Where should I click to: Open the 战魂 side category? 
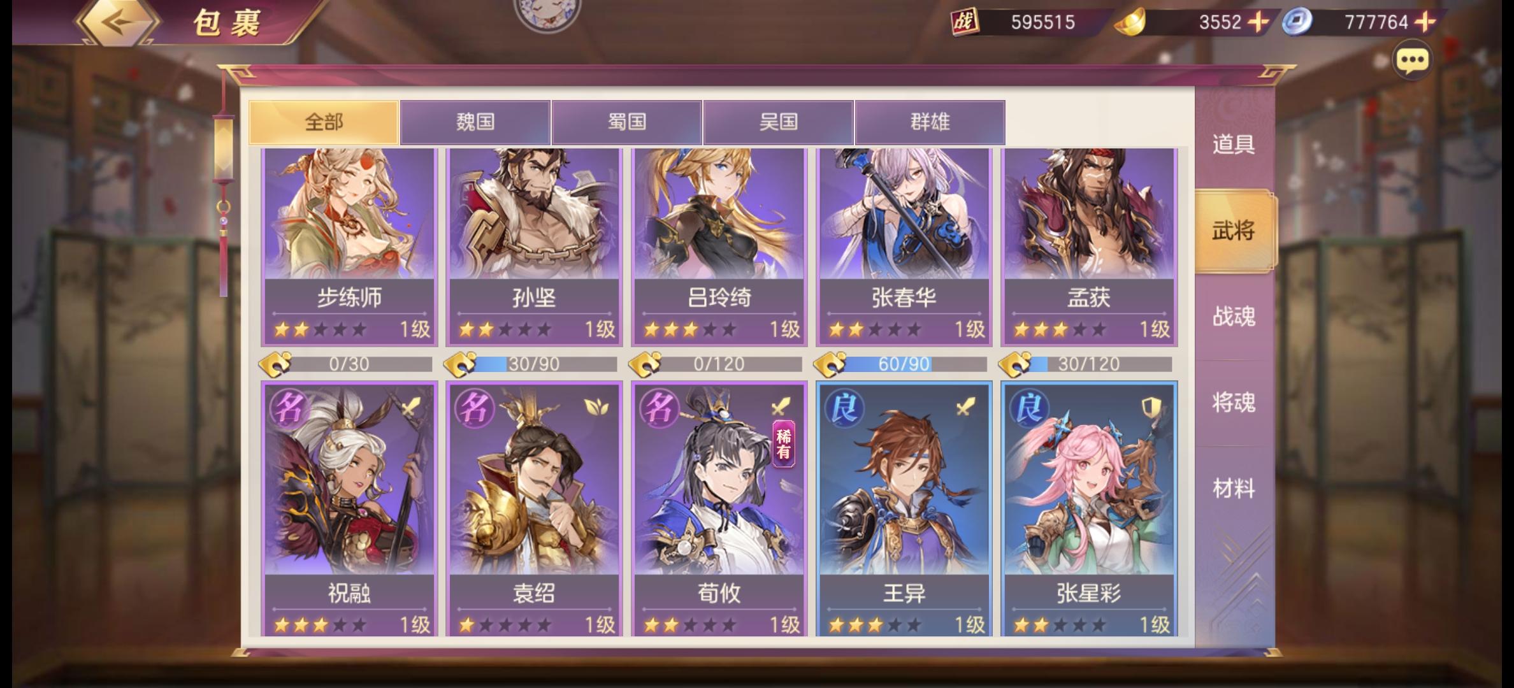1234,317
